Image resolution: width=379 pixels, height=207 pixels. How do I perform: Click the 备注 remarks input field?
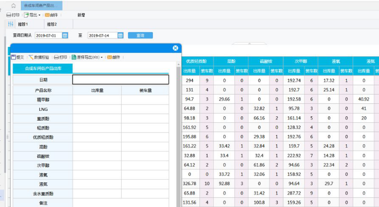(120, 203)
